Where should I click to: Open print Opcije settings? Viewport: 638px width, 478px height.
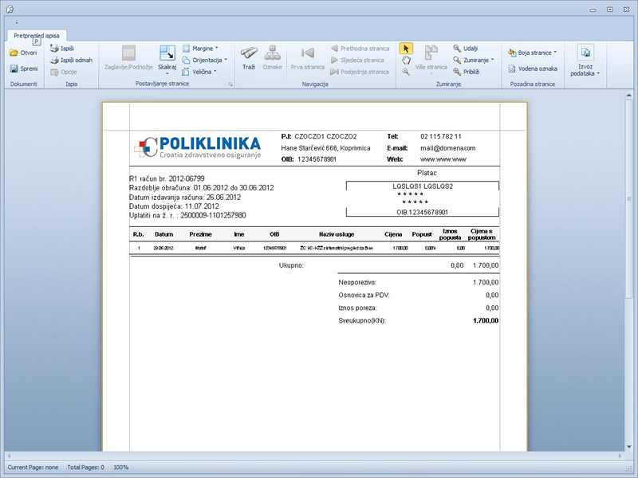tap(64, 72)
